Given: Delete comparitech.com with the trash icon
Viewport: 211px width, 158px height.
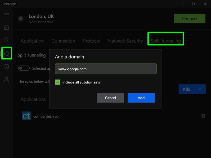Looking at the screenshot, I should [x=203, y=116].
